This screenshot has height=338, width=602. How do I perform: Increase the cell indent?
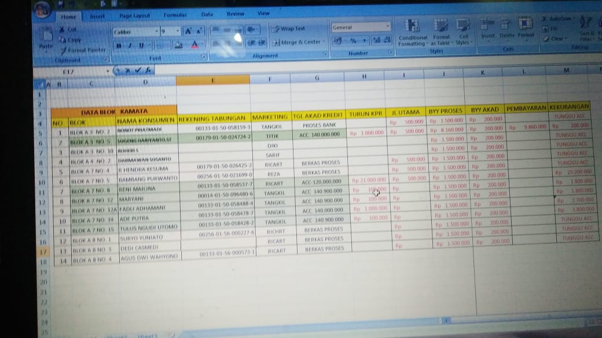tap(262, 43)
